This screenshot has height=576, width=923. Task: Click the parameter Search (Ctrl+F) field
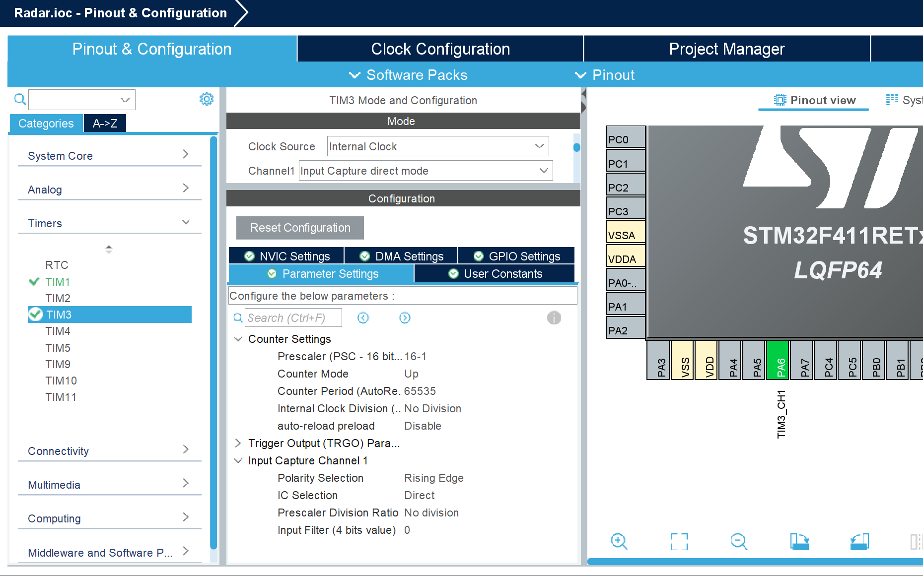293,318
